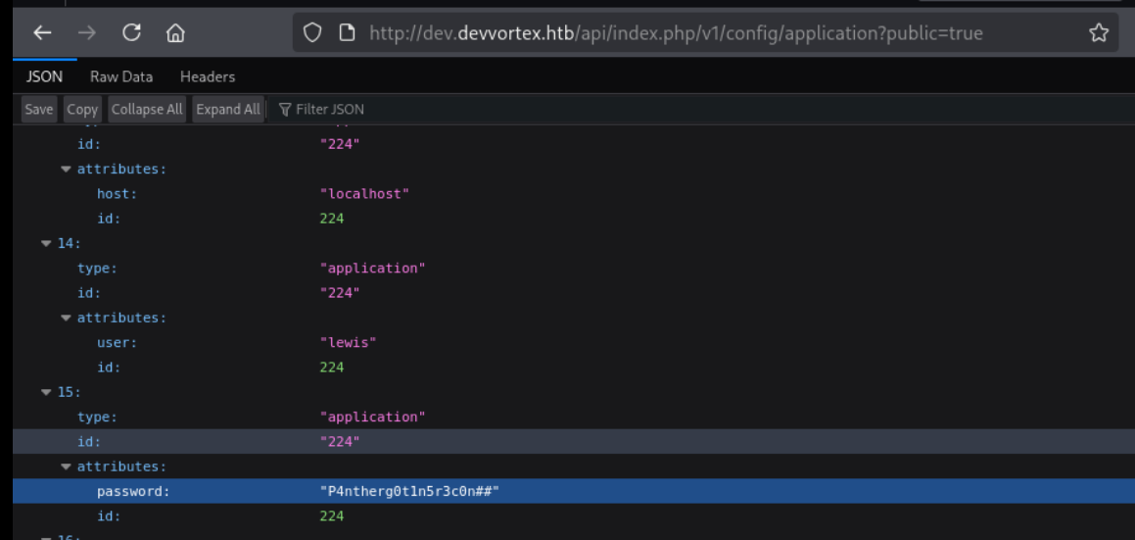The width and height of the screenshot is (1135, 540).
Task: Click Expand All button
Action: tap(228, 110)
